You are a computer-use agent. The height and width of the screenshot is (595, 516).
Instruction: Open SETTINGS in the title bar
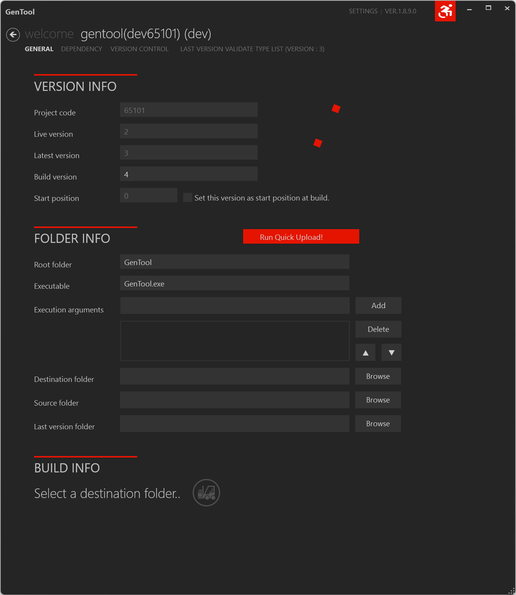click(x=363, y=11)
